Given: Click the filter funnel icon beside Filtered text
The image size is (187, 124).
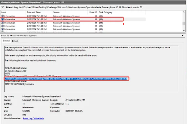Looking at the screenshot, I should point(2,7).
